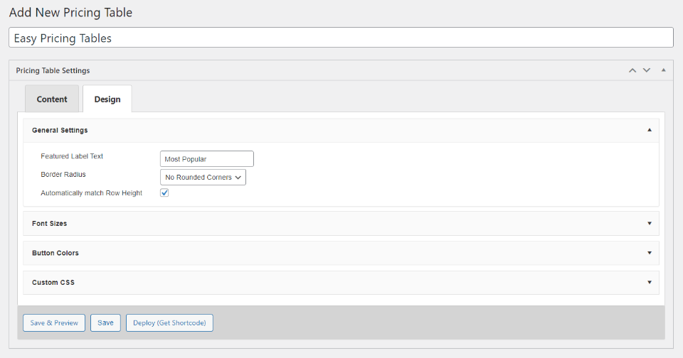Move Pricing Table Settings panel up
Viewport: 683px width, 358px height.
(x=632, y=70)
